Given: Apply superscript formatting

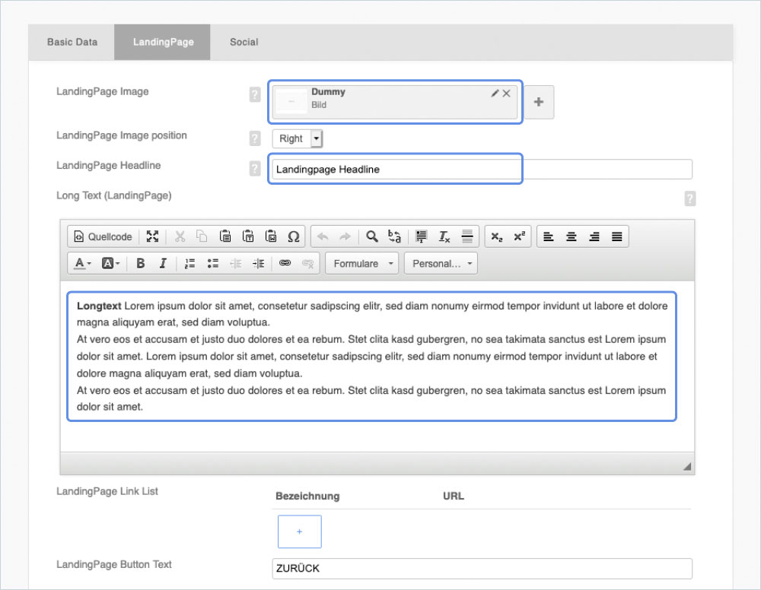Looking at the screenshot, I should click(519, 236).
